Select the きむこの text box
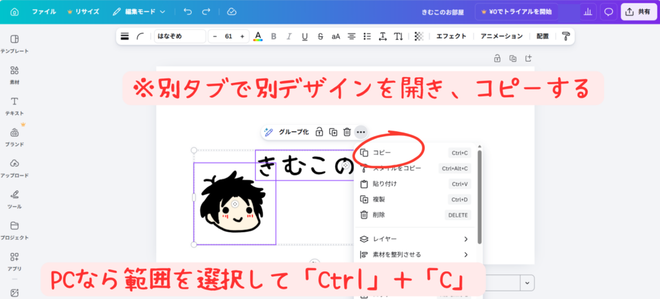 [x=306, y=165]
